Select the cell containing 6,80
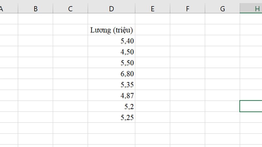Image resolution: width=262 pixels, height=147 pixels. coord(111,73)
